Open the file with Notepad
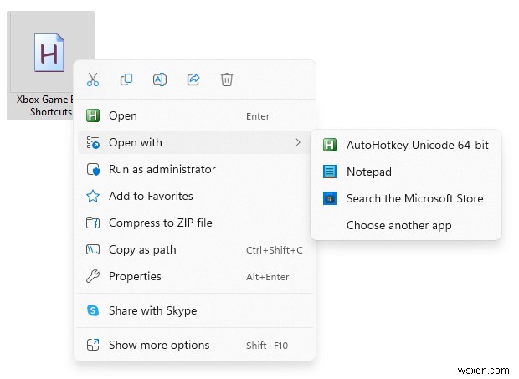This screenshot has width=519, height=379. click(406, 172)
